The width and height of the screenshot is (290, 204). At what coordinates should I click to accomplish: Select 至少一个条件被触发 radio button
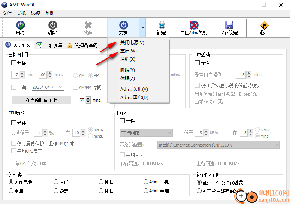[x=199, y=183]
